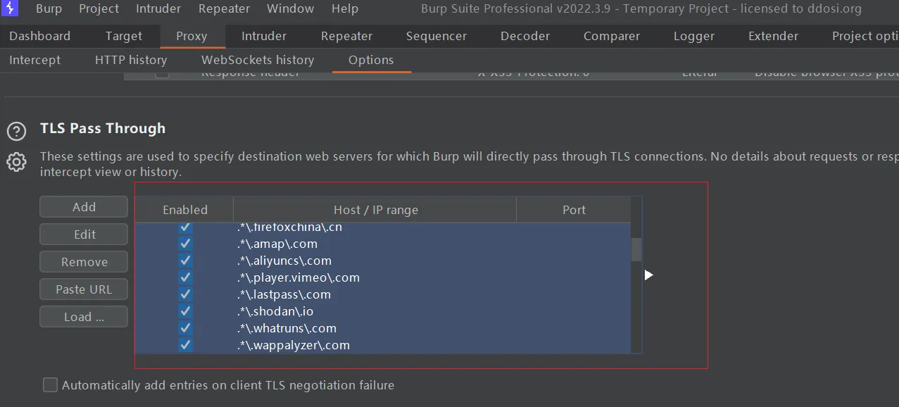Select the .*\.amap\.com host row
Screen dimensions: 899x407
pyautogui.click(x=383, y=244)
